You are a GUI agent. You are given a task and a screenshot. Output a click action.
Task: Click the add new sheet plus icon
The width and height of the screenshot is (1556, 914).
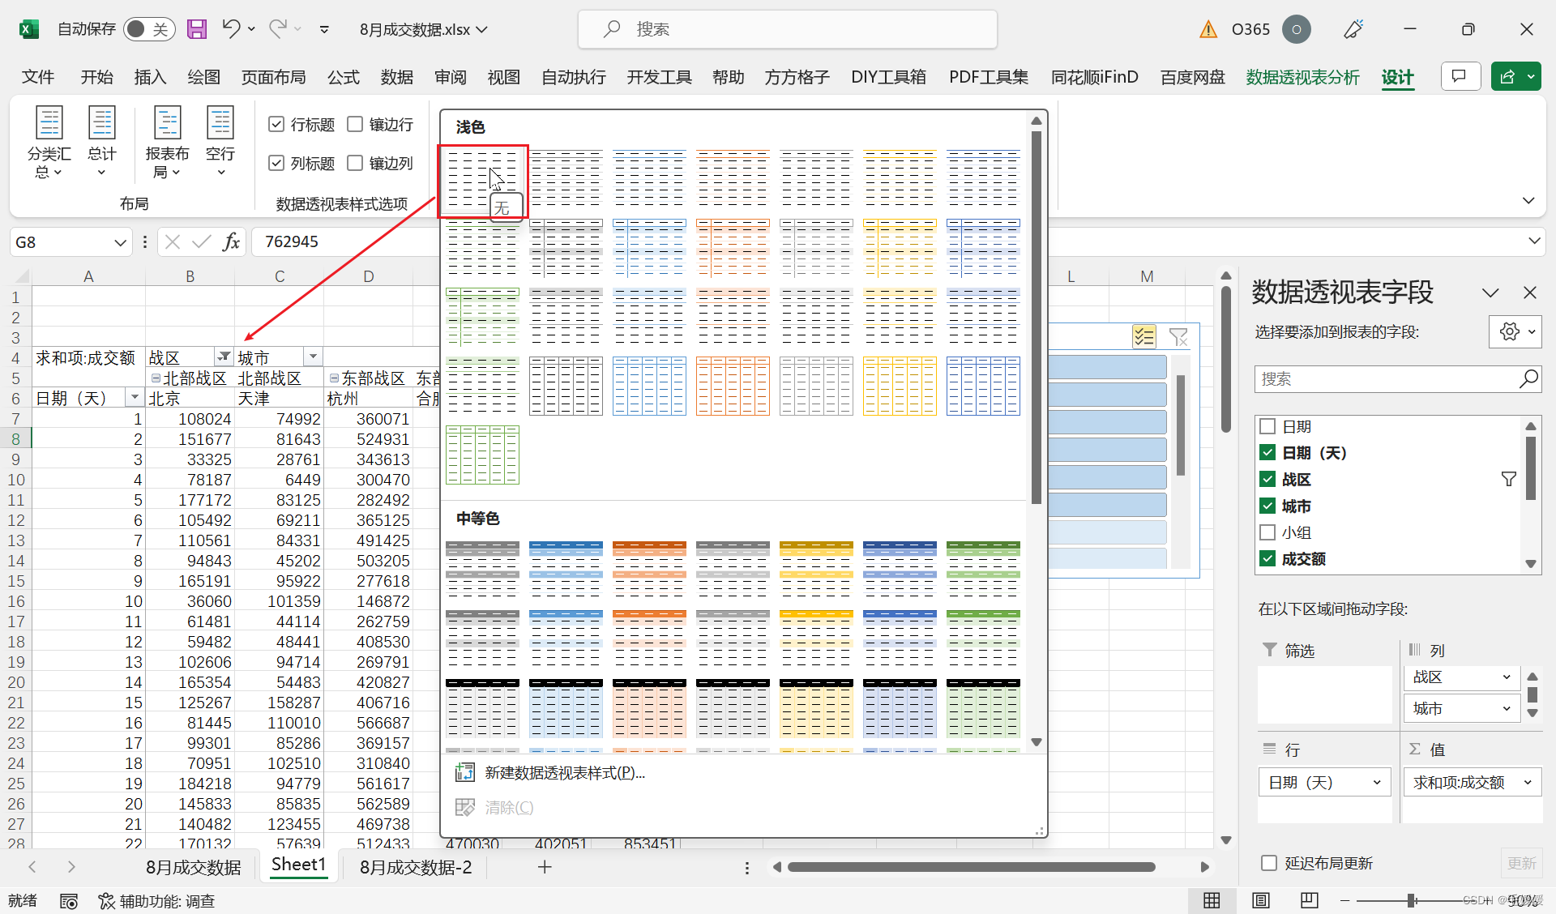[x=545, y=867]
